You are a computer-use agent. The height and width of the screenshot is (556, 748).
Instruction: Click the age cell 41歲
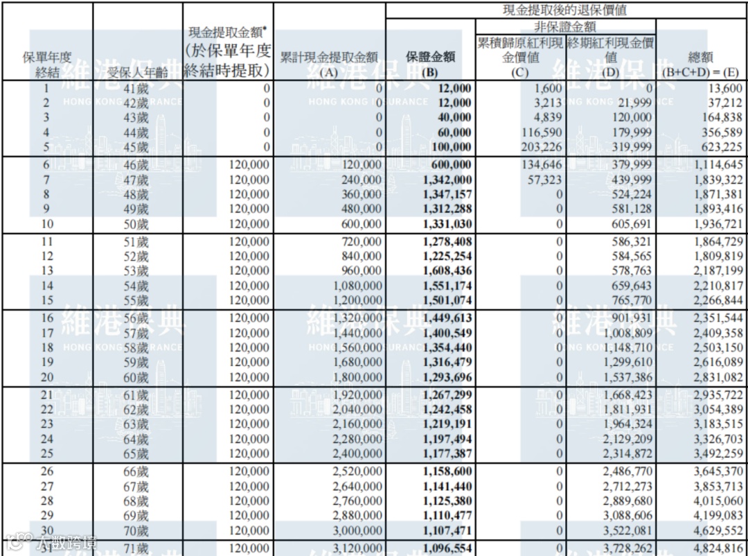(x=136, y=88)
